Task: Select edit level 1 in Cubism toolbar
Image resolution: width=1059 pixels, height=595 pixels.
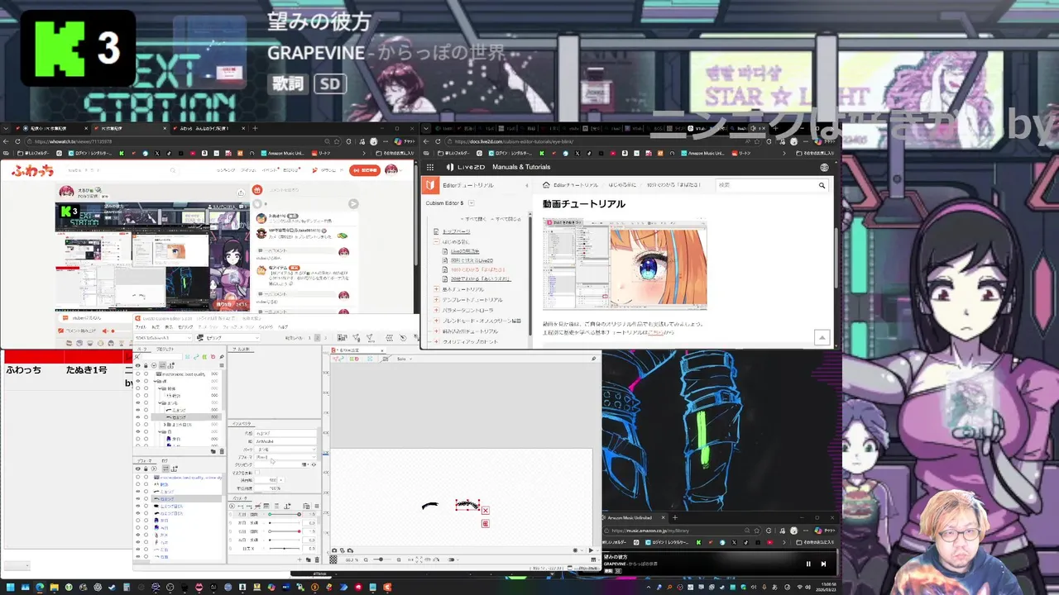Action: click(x=309, y=338)
